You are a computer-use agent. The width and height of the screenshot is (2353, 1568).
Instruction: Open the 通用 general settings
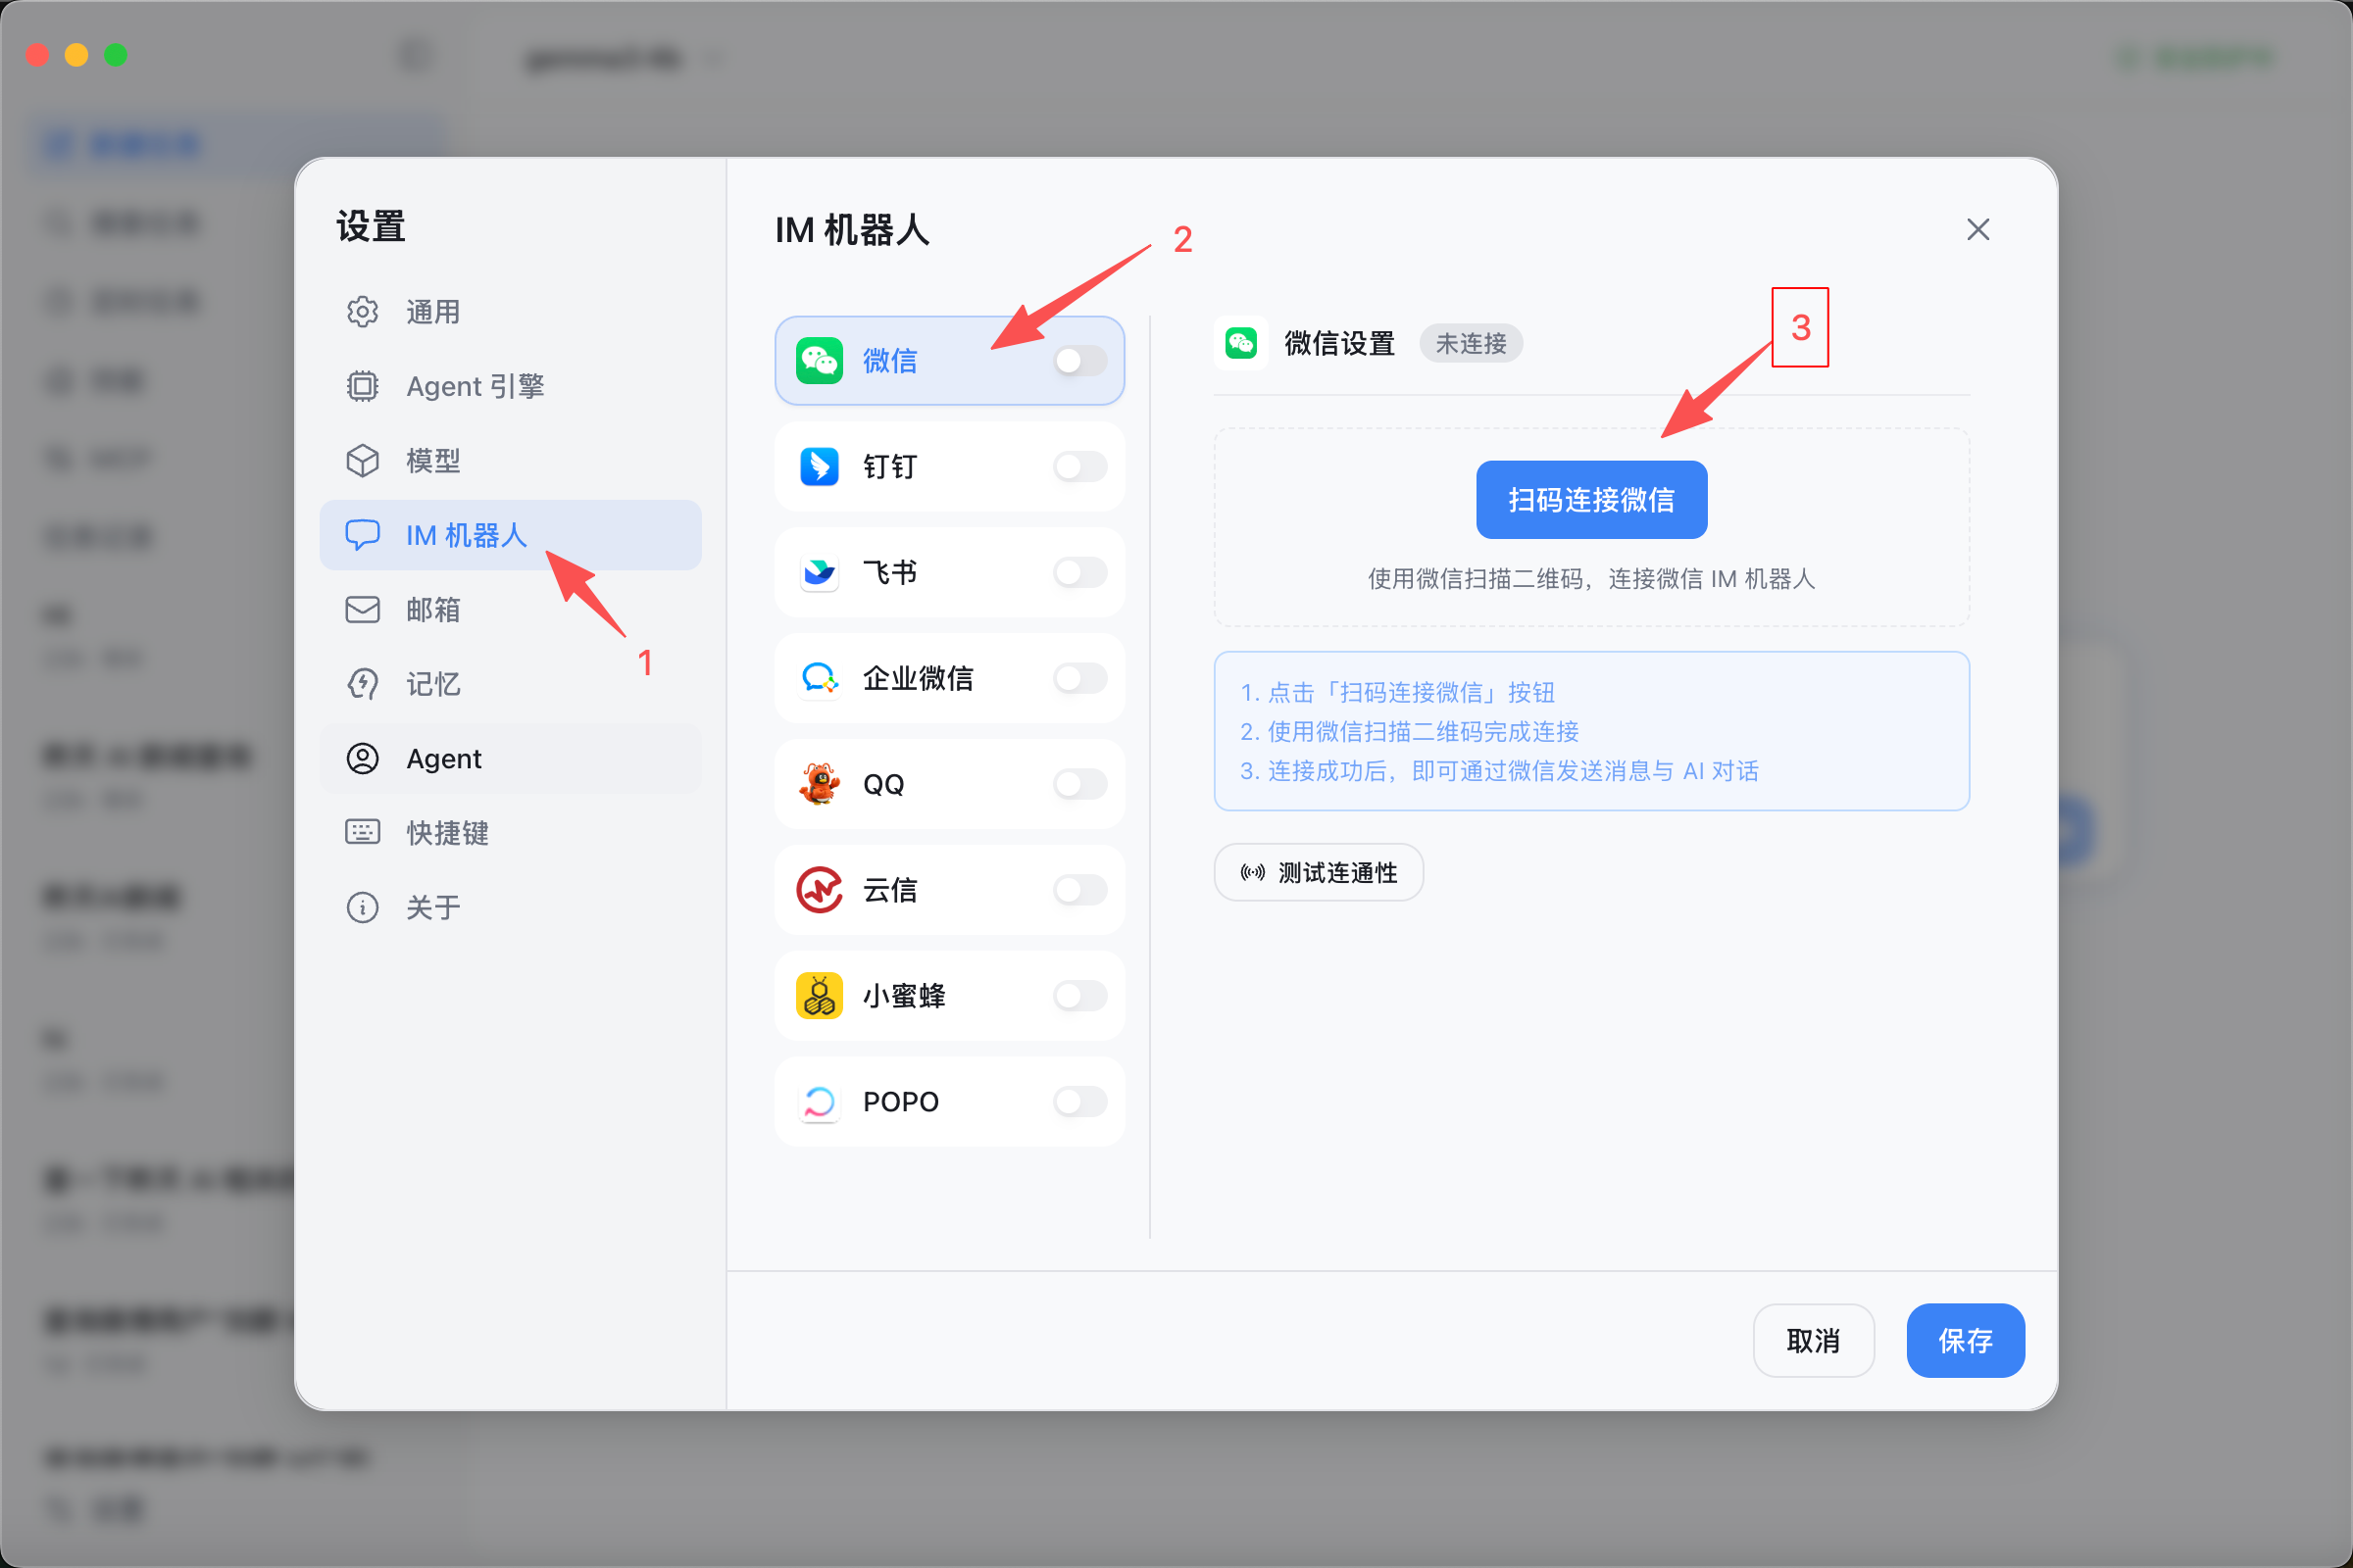click(x=510, y=312)
